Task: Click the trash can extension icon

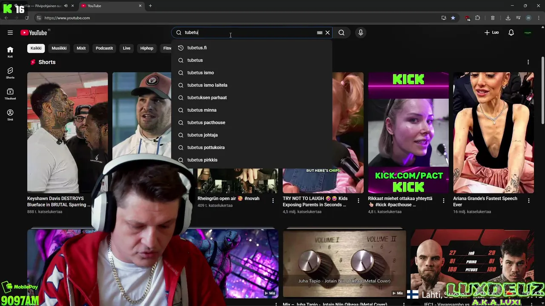Action: click(493, 18)
